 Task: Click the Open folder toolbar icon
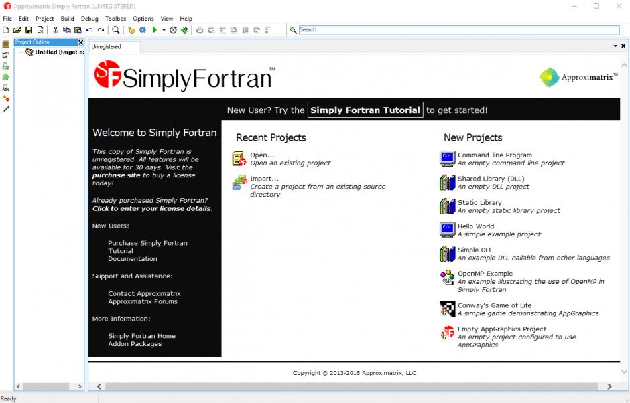click(17, 30)
